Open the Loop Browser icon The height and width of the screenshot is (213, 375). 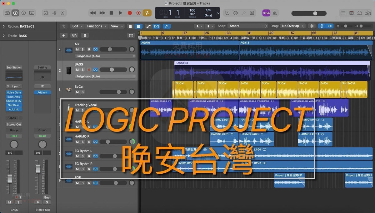[x=360, y=13]
